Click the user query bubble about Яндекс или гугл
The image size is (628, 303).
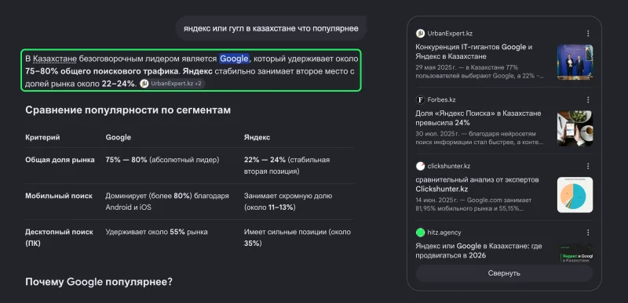click(x=271, y=28)
